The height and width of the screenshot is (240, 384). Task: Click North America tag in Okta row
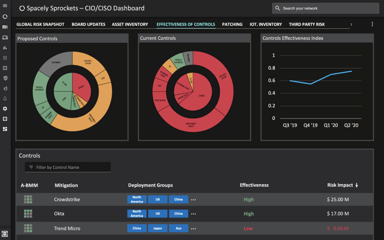coord(137,213)
